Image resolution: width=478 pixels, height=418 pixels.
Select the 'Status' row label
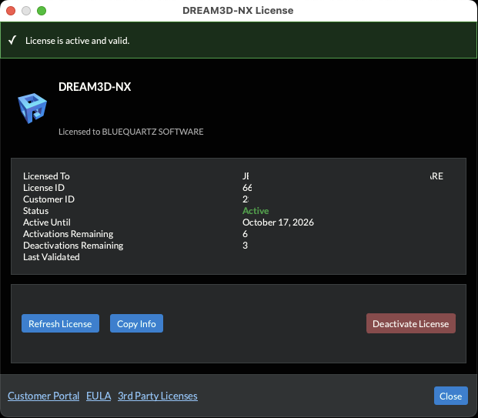tap(36, 211)
